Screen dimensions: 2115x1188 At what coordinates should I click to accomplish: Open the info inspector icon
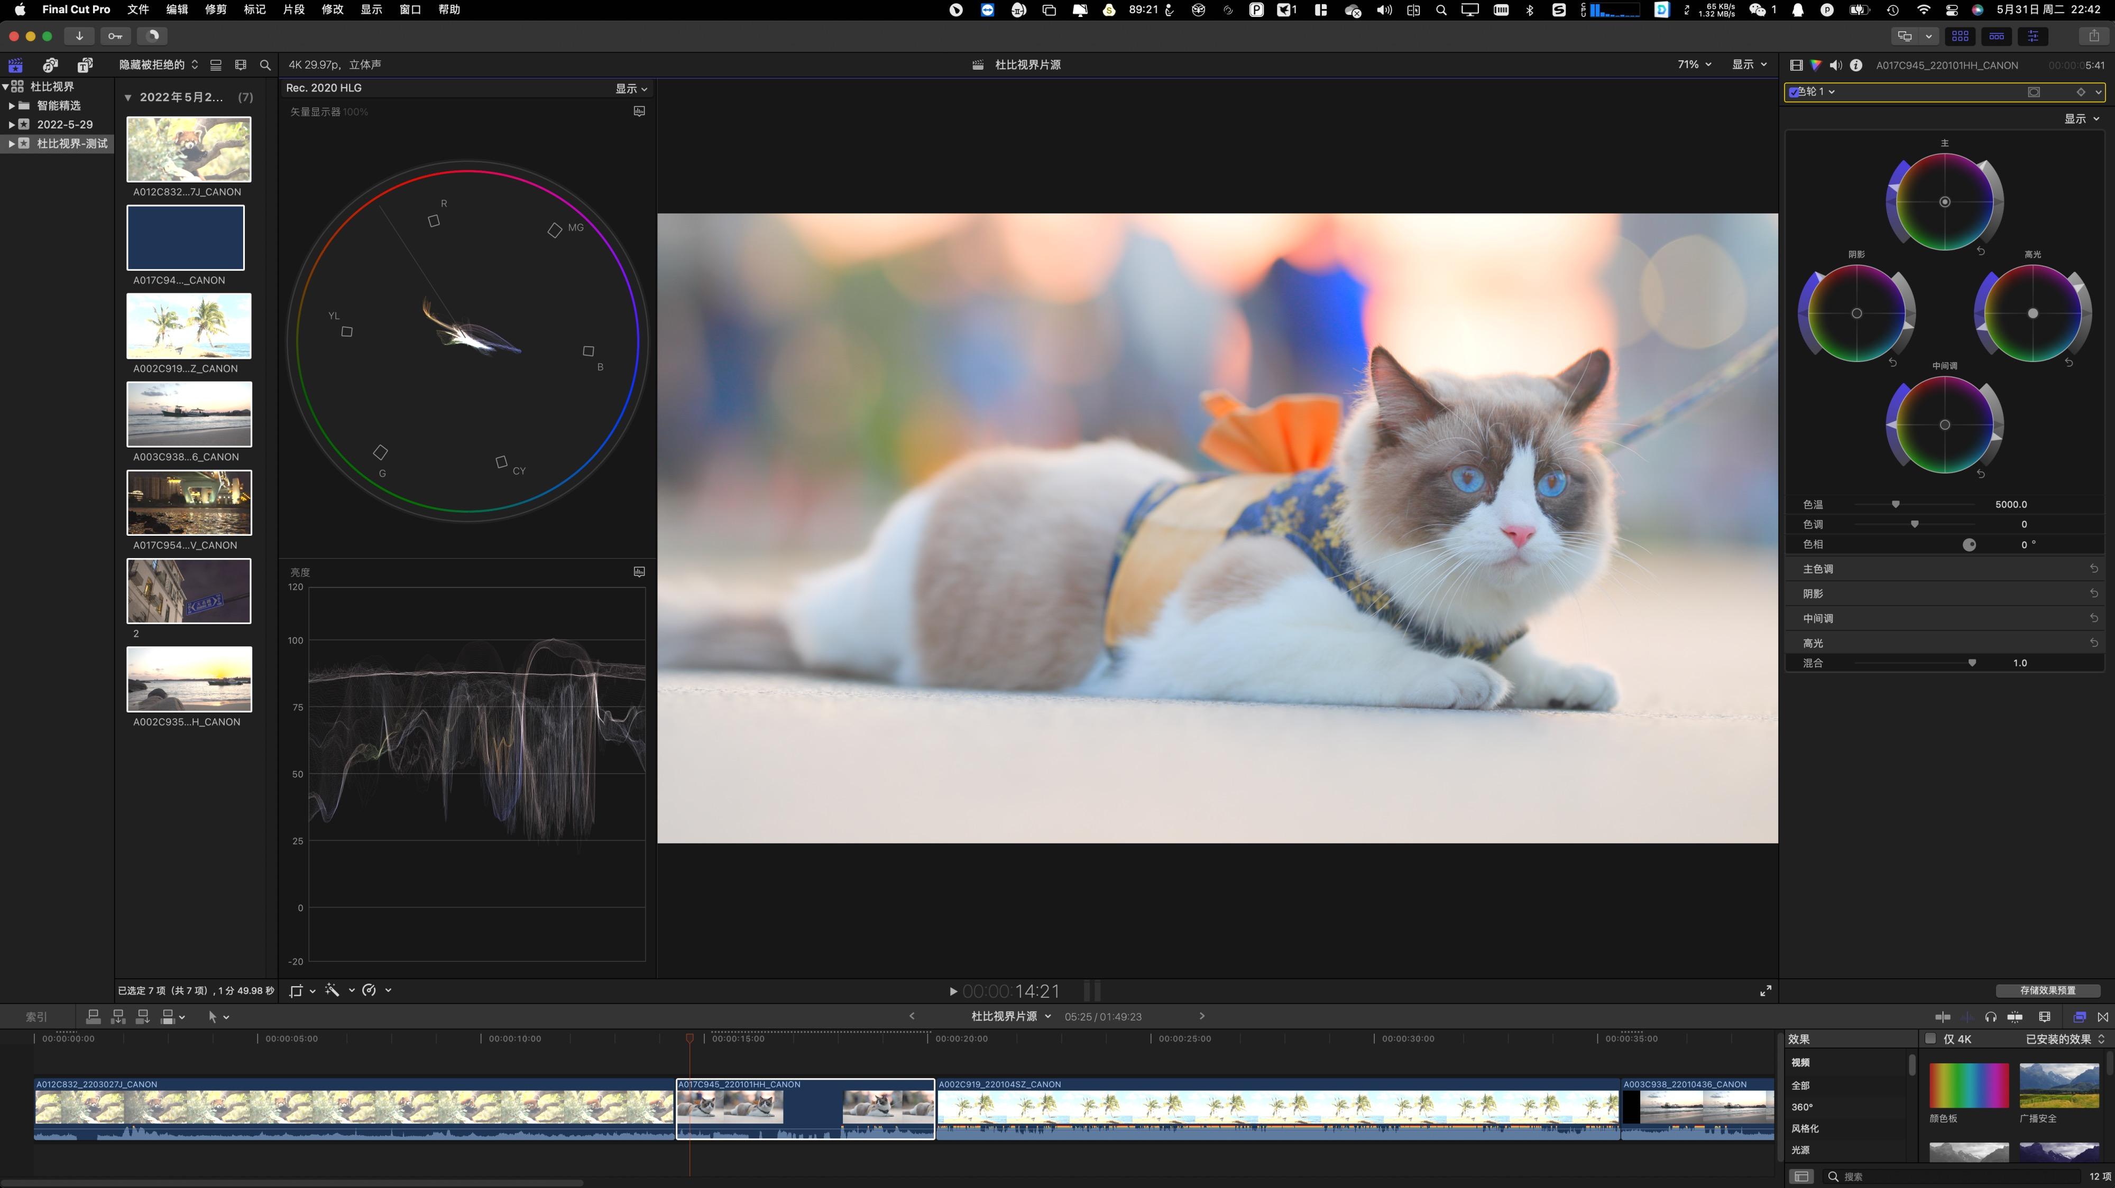click(x=1855, y=65)
